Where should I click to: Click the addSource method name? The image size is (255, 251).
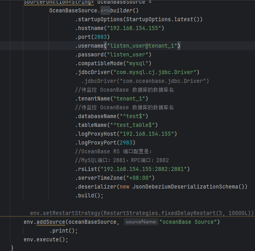51,222
